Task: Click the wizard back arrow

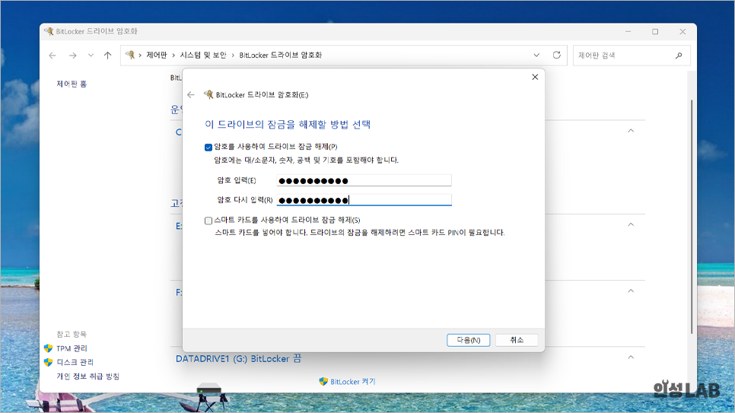Action: [x=191, y=95]
